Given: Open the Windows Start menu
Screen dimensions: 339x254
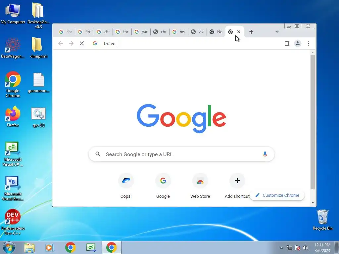Looking at the screenshot, I should (x=9, y=247).
